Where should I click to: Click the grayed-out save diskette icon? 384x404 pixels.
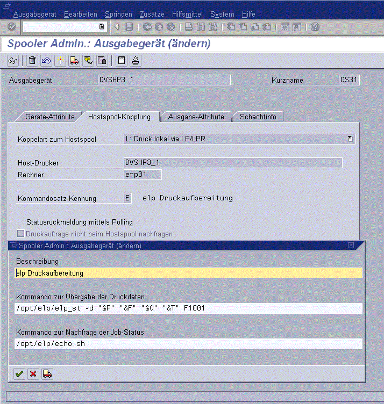tap(129, 27)
